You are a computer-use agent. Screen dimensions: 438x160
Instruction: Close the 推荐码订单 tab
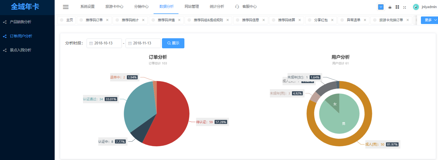[x=107, y=20]
